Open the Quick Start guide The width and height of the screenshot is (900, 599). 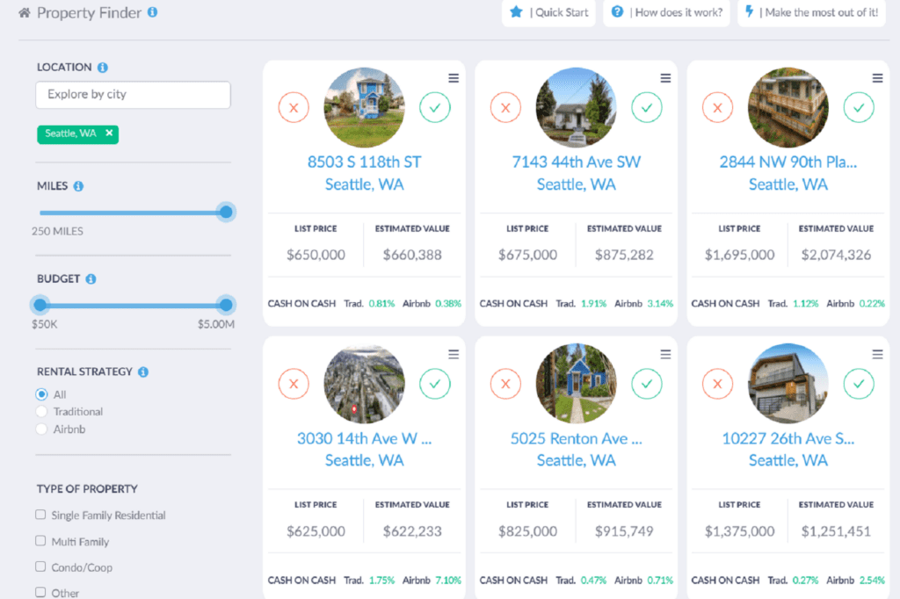tap(548, 12)
